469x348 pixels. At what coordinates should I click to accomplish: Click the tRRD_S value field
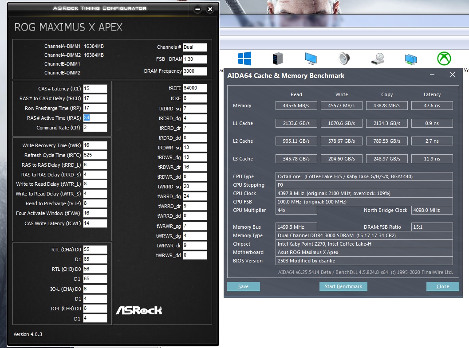tap(95, 175)
